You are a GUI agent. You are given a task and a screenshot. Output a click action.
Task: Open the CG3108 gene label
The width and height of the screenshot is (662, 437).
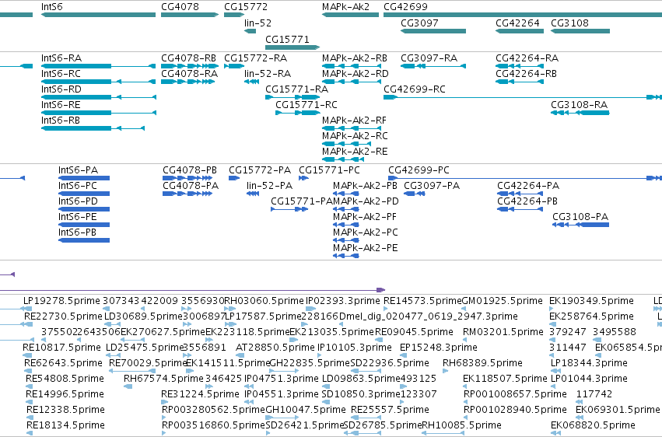570,23
